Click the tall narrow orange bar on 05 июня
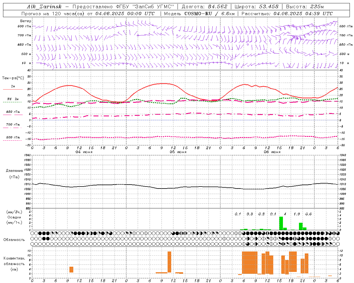Viewport: 354px width, 283px height. 169,262
